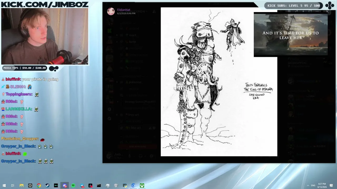
Task: Open the three-dots more options menu
Action: click(x=317, y=11)
